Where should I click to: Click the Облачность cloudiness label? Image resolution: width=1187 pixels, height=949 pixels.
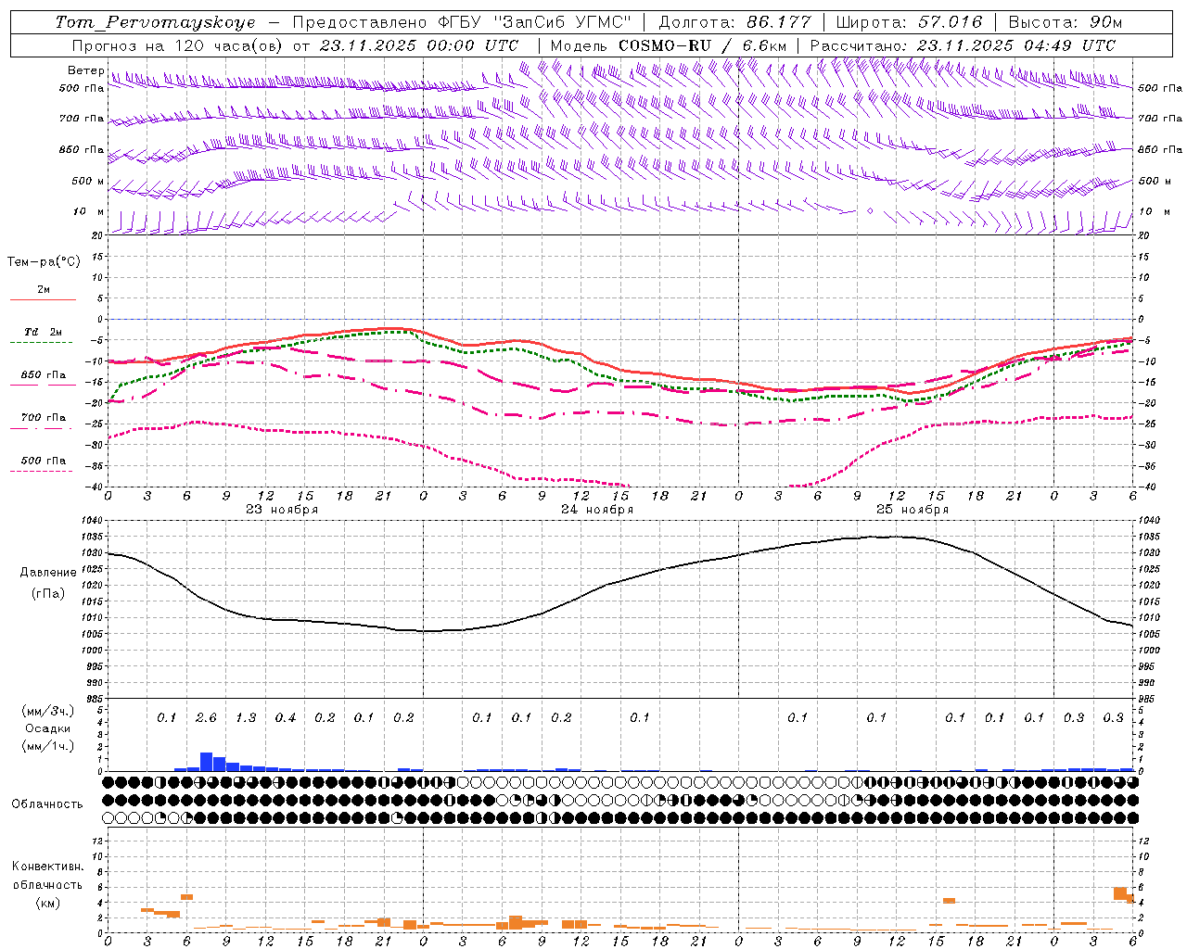pos(47,803)
